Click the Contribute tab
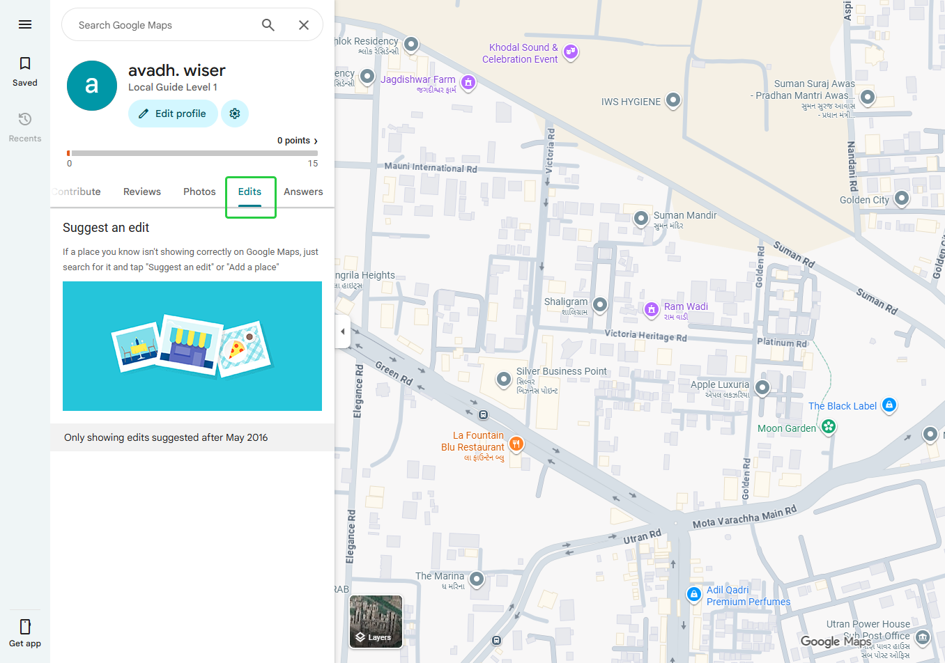Screen dimensions: 945x663 pyautogui.click(x=77, y=192)
